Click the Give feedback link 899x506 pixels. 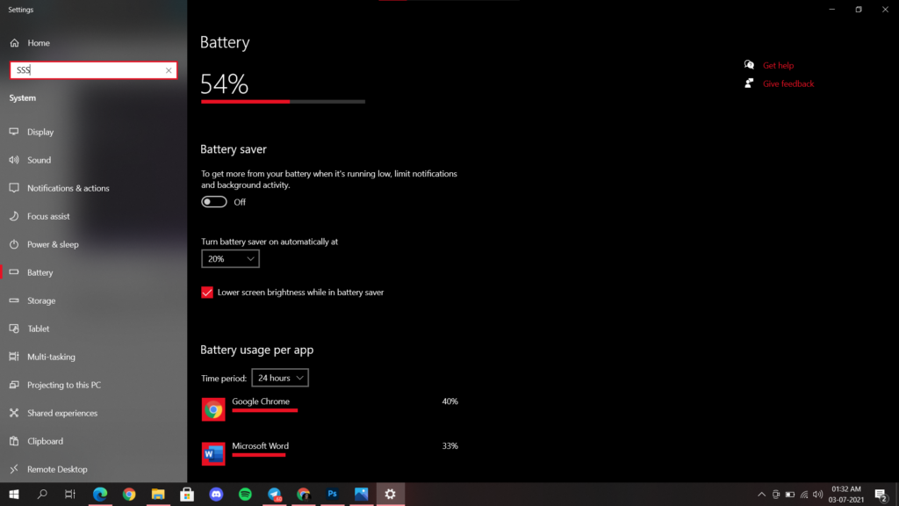pyautogui.click(x=788, y=83)
